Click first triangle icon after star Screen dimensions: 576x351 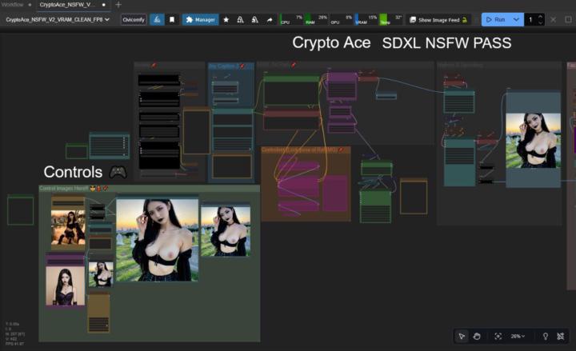click(x=240, y=19)
